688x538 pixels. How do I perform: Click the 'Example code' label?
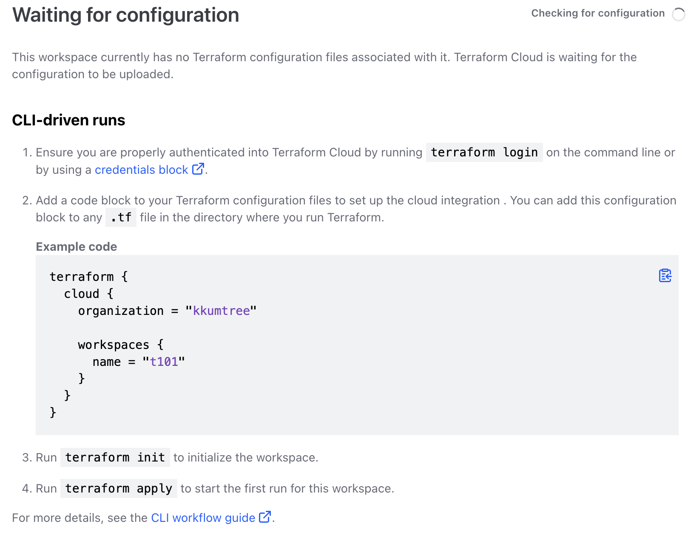click(x=76, y=246)
